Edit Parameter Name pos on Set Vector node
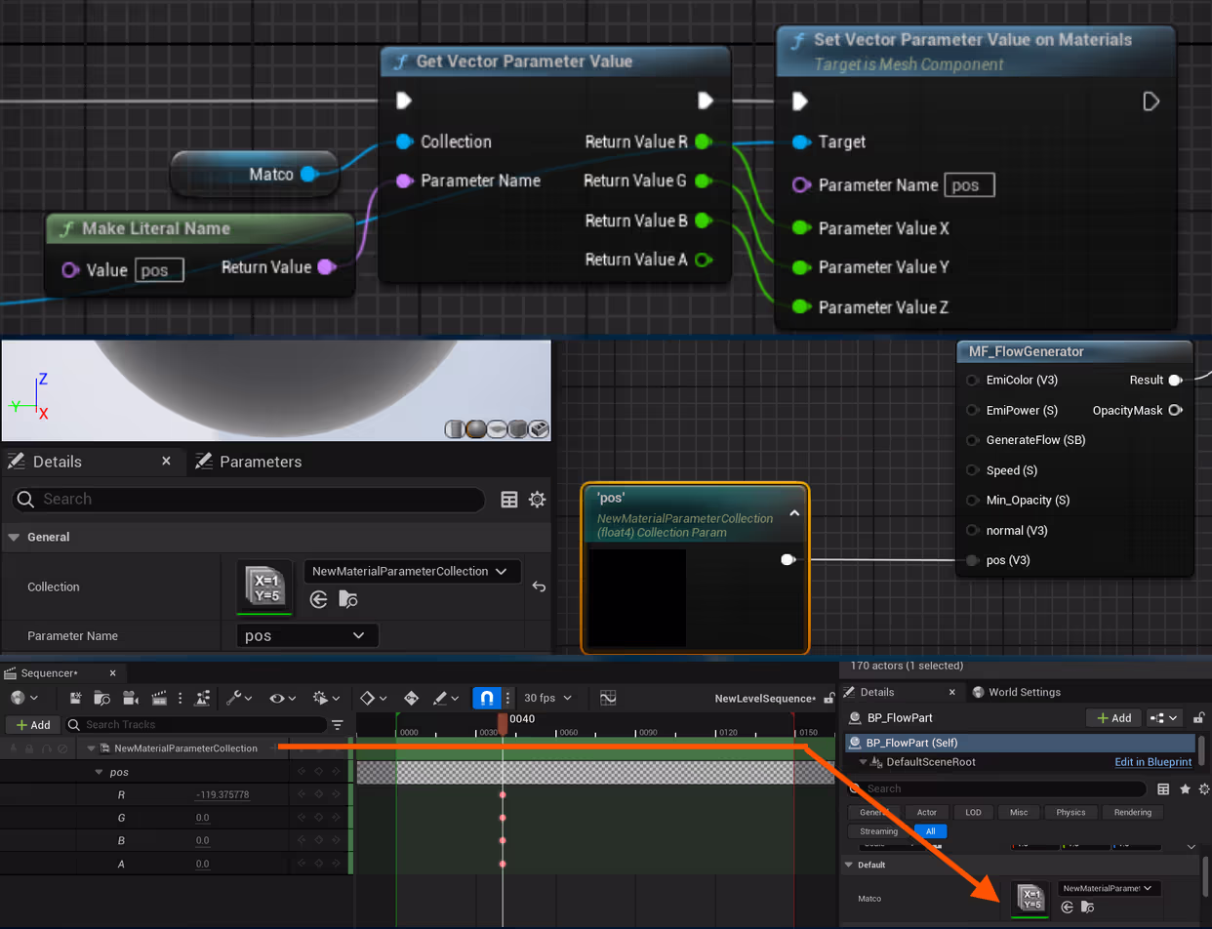The height and width of the screenshot is (929, 1212). pyautogui.click(x=969, y=185)
